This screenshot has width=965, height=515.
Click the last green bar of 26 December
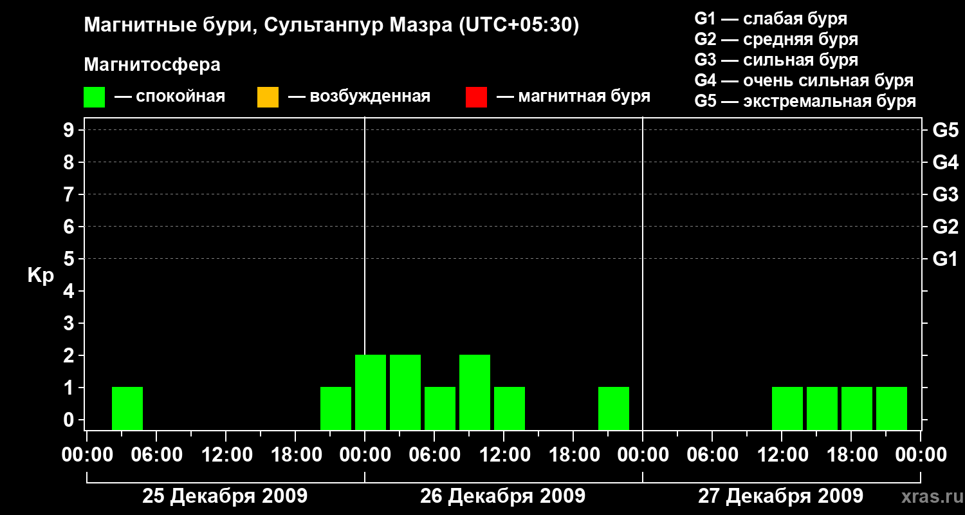click(x=614, y=408)
